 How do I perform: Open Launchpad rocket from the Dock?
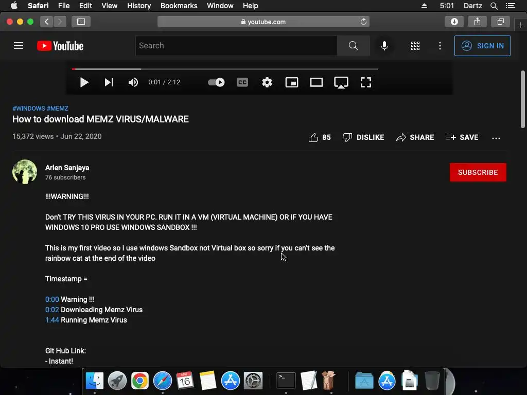pyautogui.click(x=117, y=381)
